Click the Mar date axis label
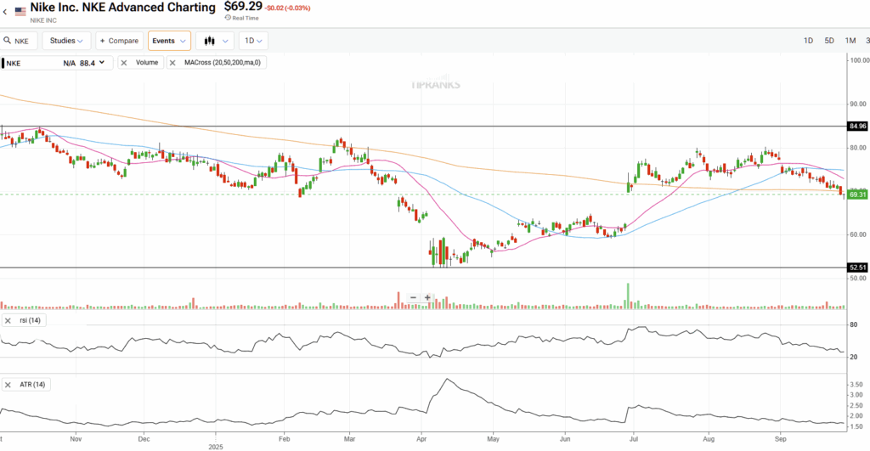Screen dimensions: 870x451 [349, 439]
